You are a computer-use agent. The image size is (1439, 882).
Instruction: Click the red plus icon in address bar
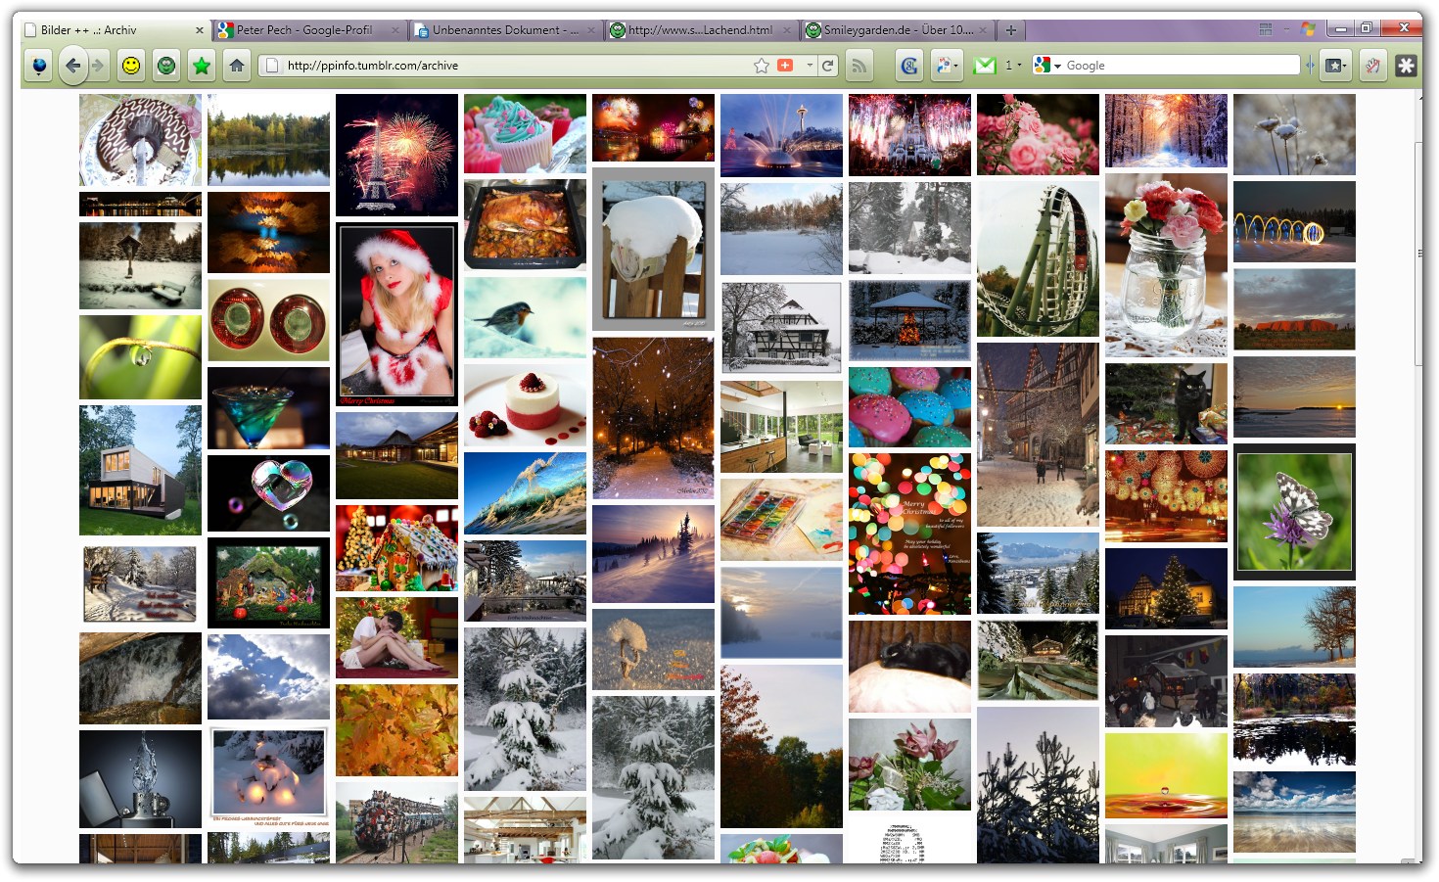click(x=785, y=66)
